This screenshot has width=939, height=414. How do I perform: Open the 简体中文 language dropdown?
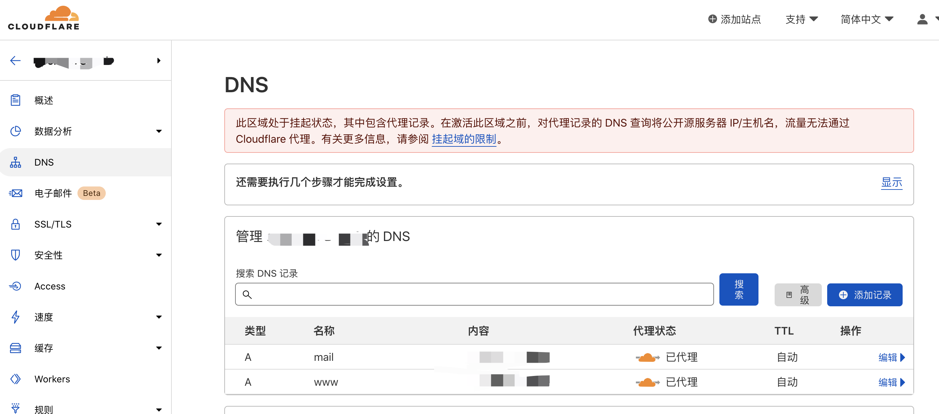tap(866, 19)
